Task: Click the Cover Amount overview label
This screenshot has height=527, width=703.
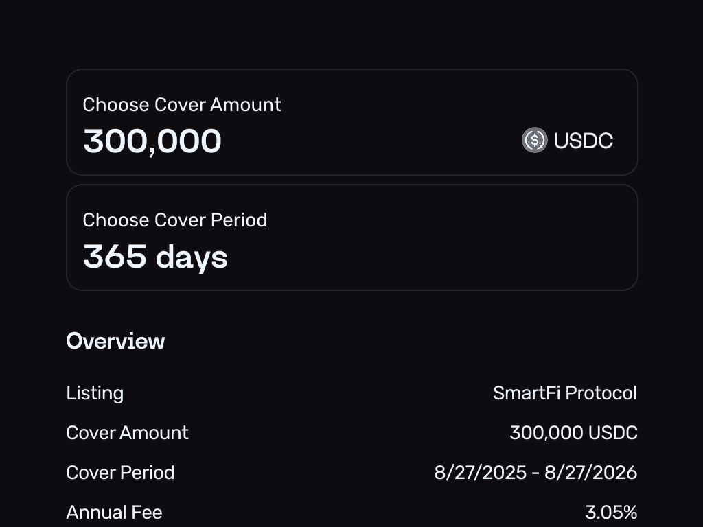Action: pos(127,433)
